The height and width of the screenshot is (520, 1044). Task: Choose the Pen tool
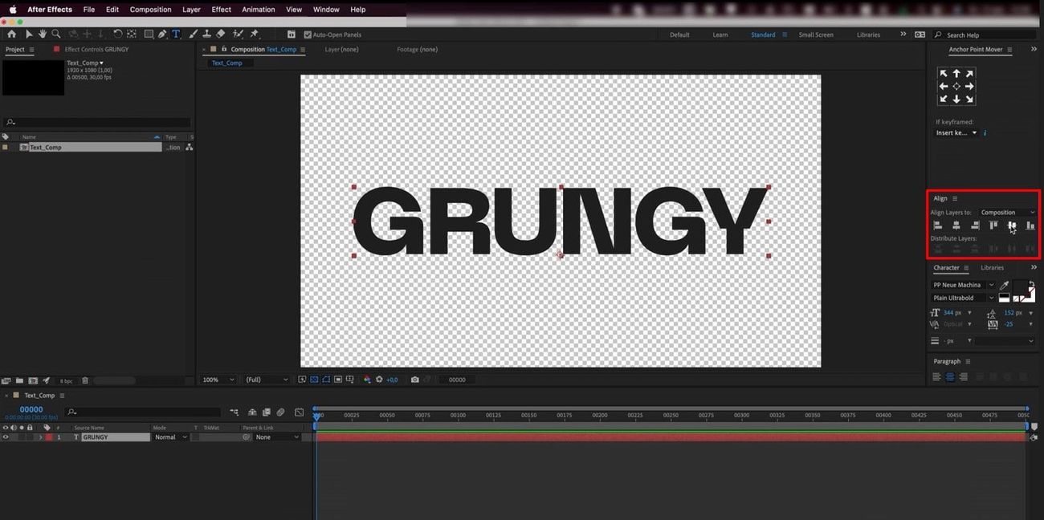point(162,35)
